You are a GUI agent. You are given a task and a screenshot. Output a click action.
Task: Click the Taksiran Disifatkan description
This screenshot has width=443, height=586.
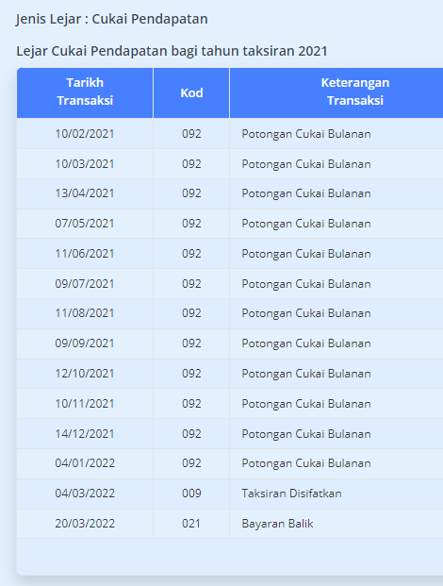(291, 494)
